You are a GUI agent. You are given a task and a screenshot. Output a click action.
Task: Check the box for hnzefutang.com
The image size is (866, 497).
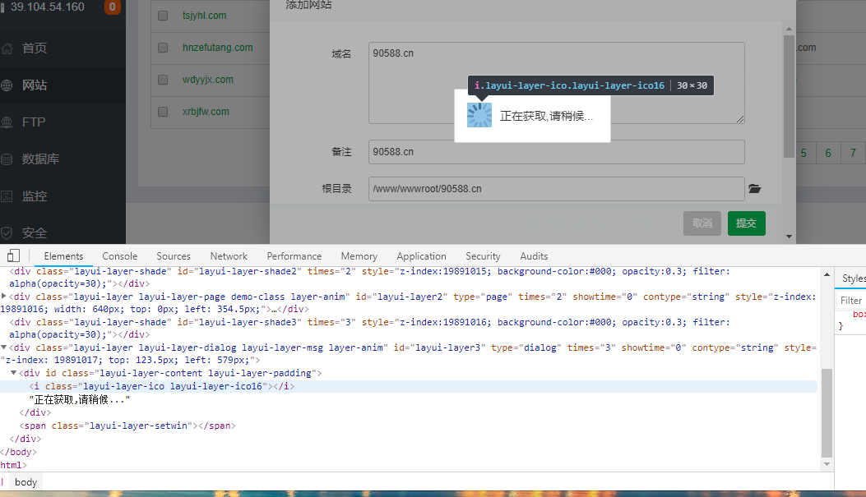pyautogui.click(x=163, y=48)
